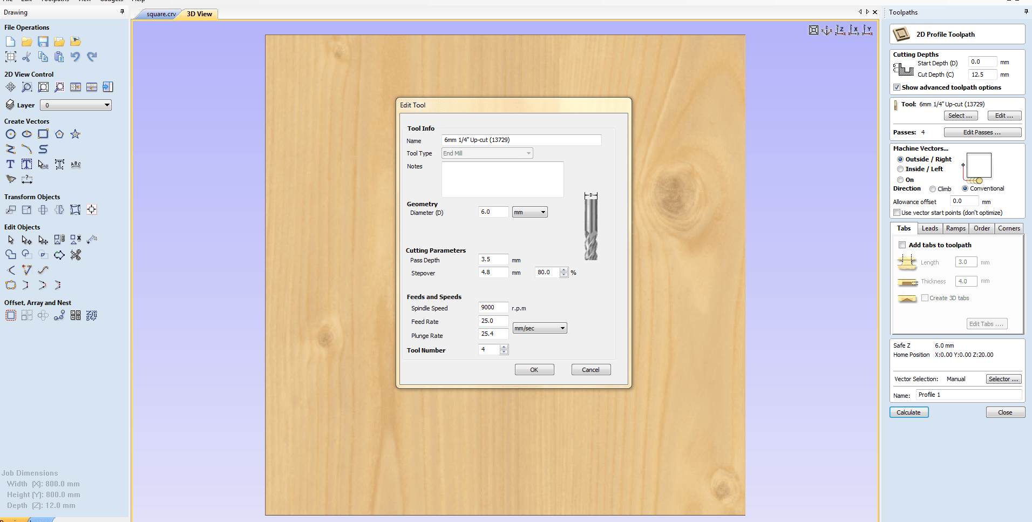The height and width of the screenshot is (522, 1032).
Task: Click the toolpath Name field Profile 1
Action: click(969, 395)
